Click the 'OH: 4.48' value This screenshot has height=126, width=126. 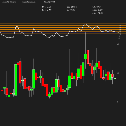[x=98, y=10]
